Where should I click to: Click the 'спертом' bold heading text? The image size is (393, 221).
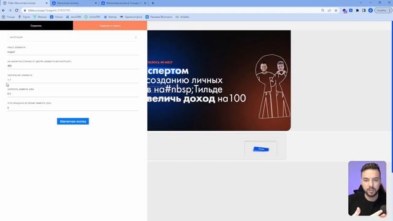(x=168, y=71)
